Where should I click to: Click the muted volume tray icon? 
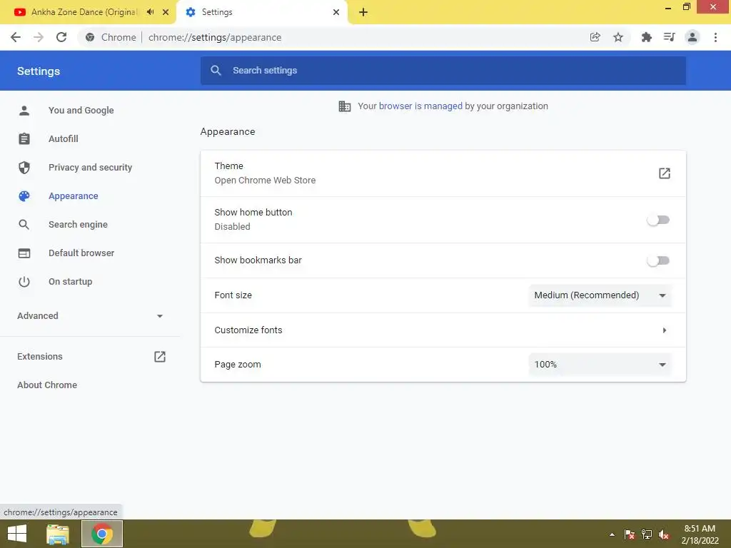(664, 534)
